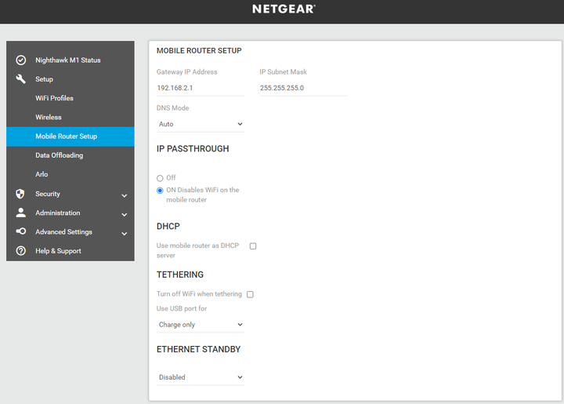564x404 pixels.
Task: Click the Security shield icon
Action: (20, 194)
